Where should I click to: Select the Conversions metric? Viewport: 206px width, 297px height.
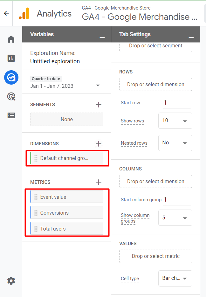tap(67, 213)
